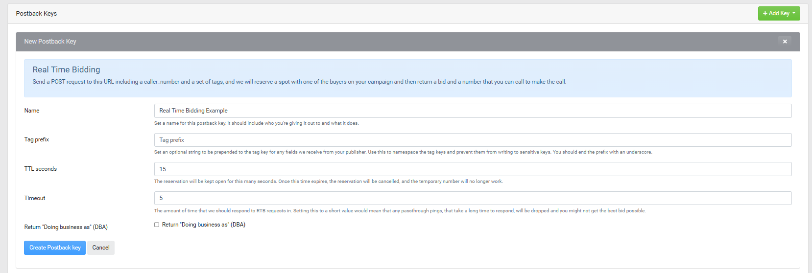Click the caret arrow on Add Key
This screenshot has height=273, width=812.
[794, 13]
